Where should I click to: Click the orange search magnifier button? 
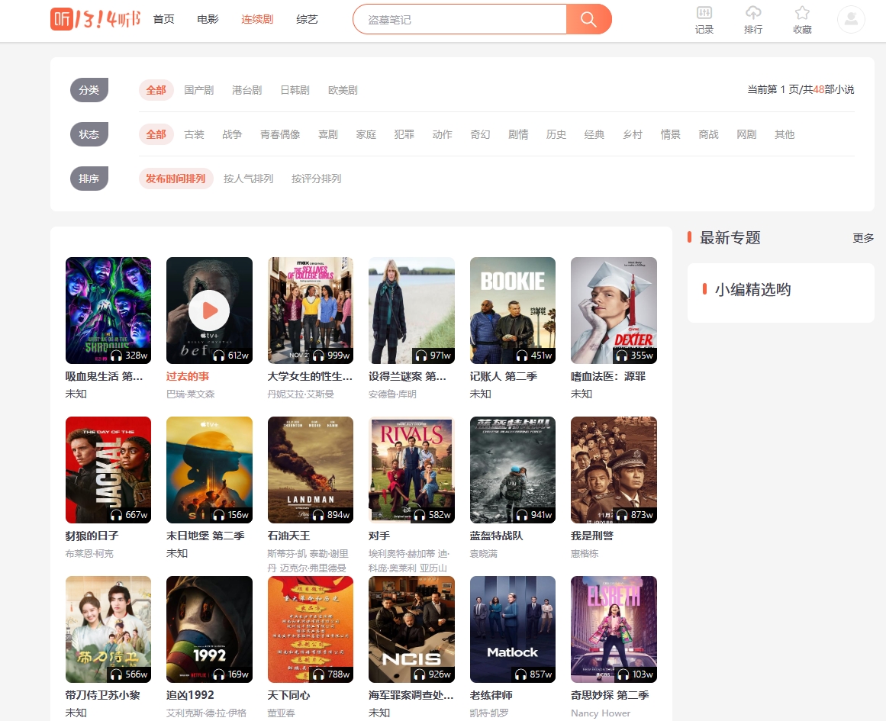588,19
